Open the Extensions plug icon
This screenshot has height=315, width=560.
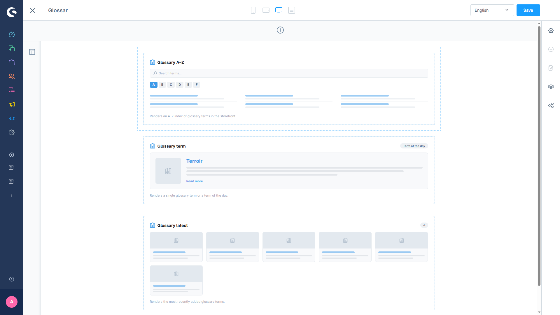(x=12, y=118)
